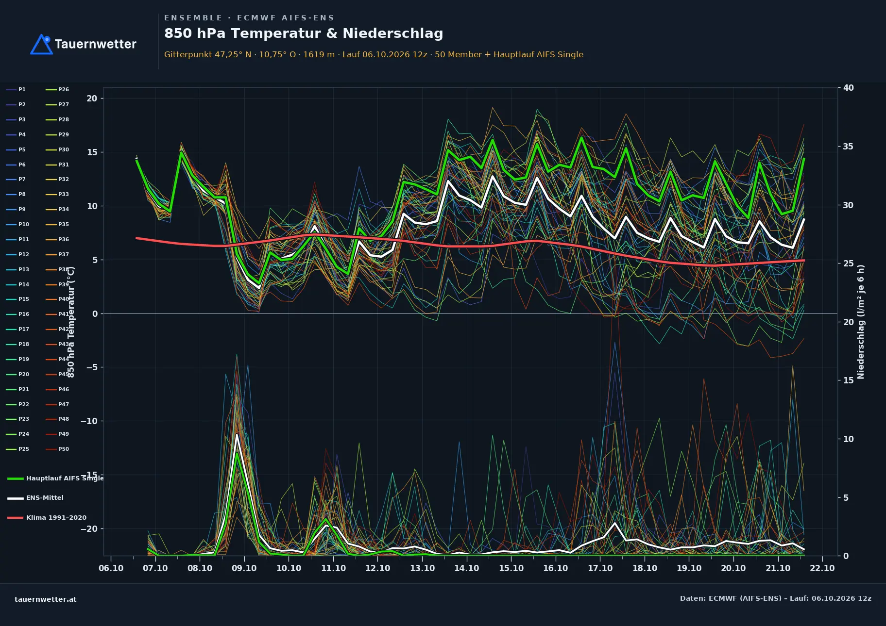
Task: Click the P1 legend entry
Action: (16, 90)
